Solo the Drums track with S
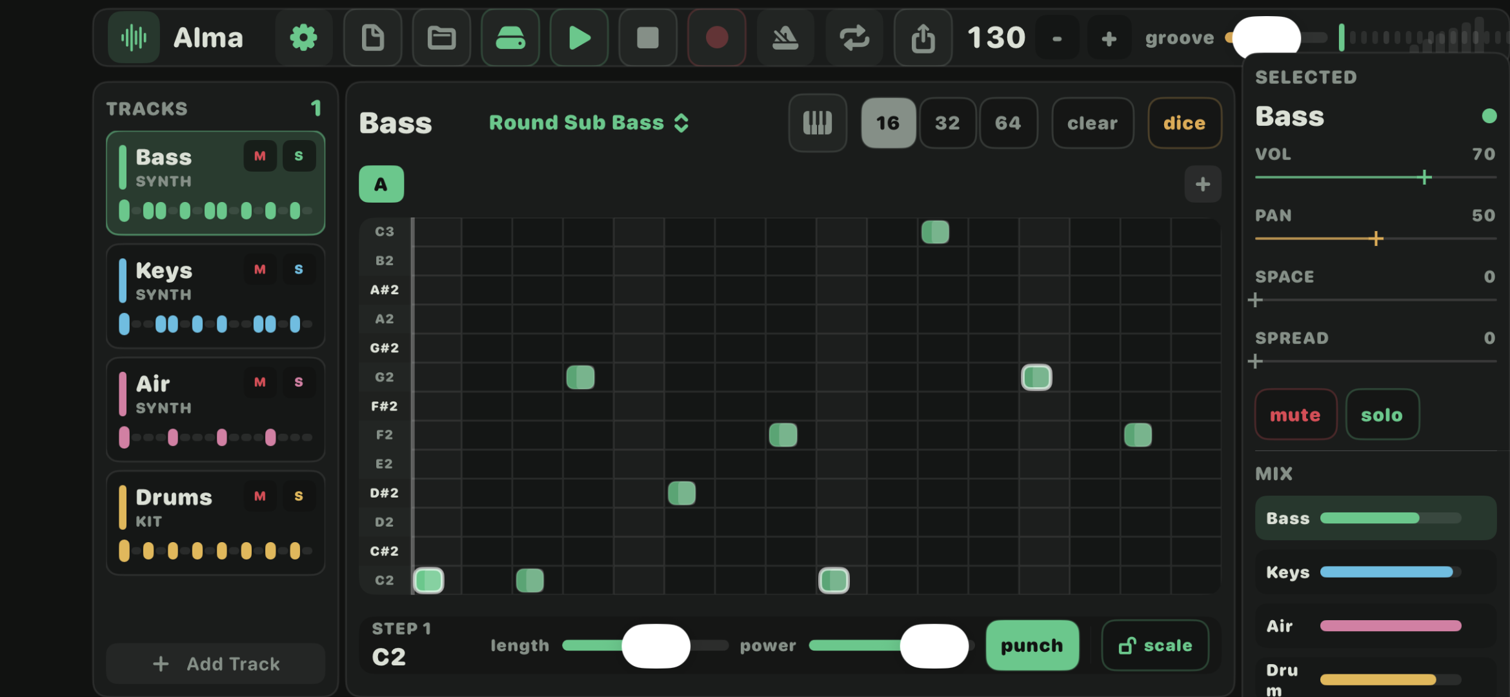Image resolution: width=1510 pixels, height=697 pixels. 298,496
